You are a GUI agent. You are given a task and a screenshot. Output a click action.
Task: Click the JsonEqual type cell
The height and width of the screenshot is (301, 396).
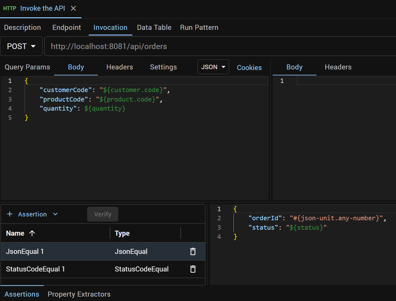point(131,251)
